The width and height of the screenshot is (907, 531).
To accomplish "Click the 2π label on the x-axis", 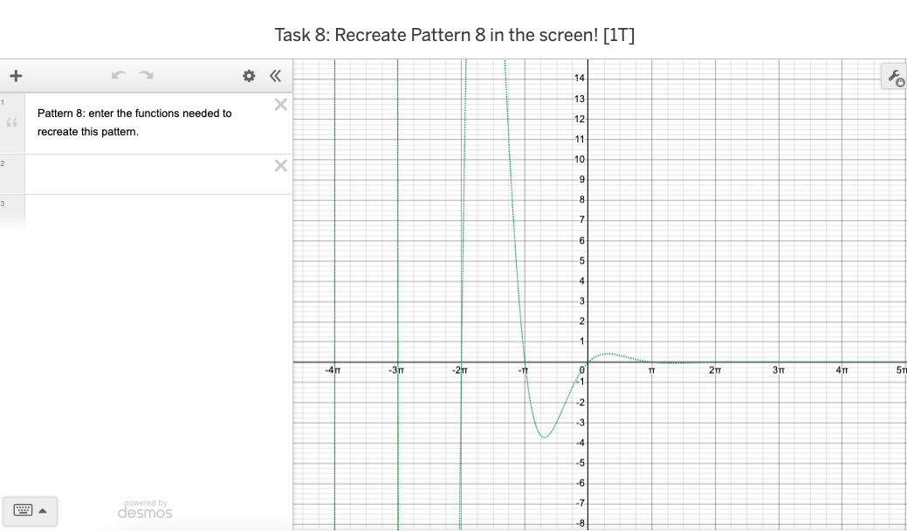I will pos(715,370).
